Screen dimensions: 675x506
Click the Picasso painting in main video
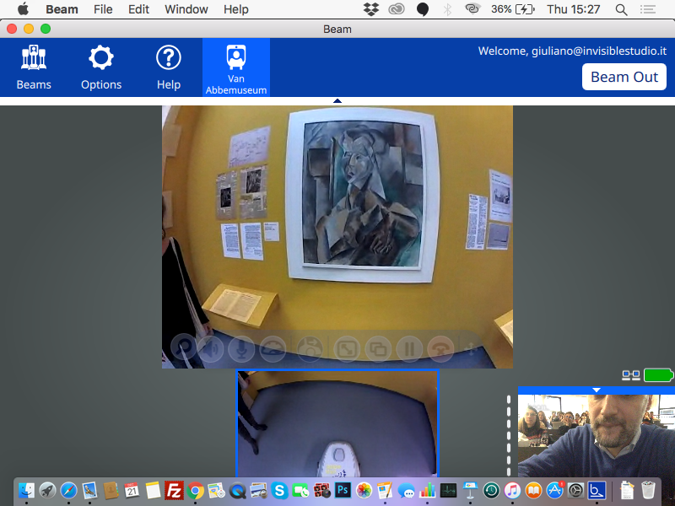pos(363,195)
